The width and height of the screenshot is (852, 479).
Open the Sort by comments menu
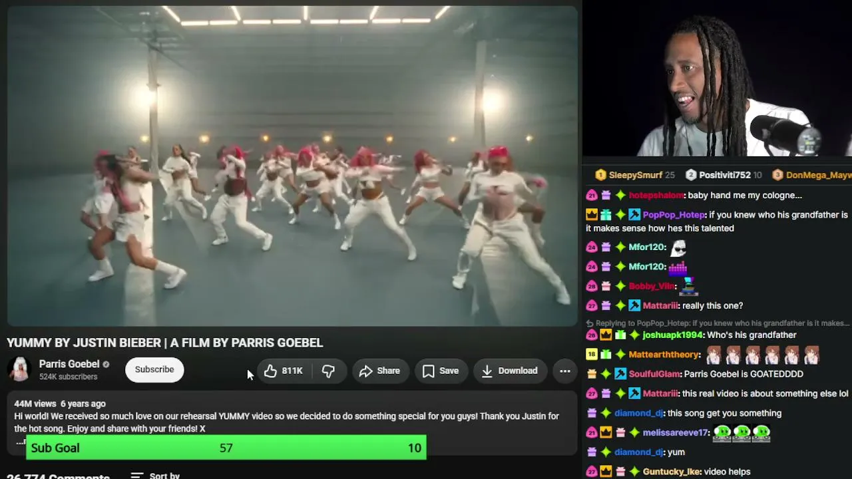pos(156,476)
